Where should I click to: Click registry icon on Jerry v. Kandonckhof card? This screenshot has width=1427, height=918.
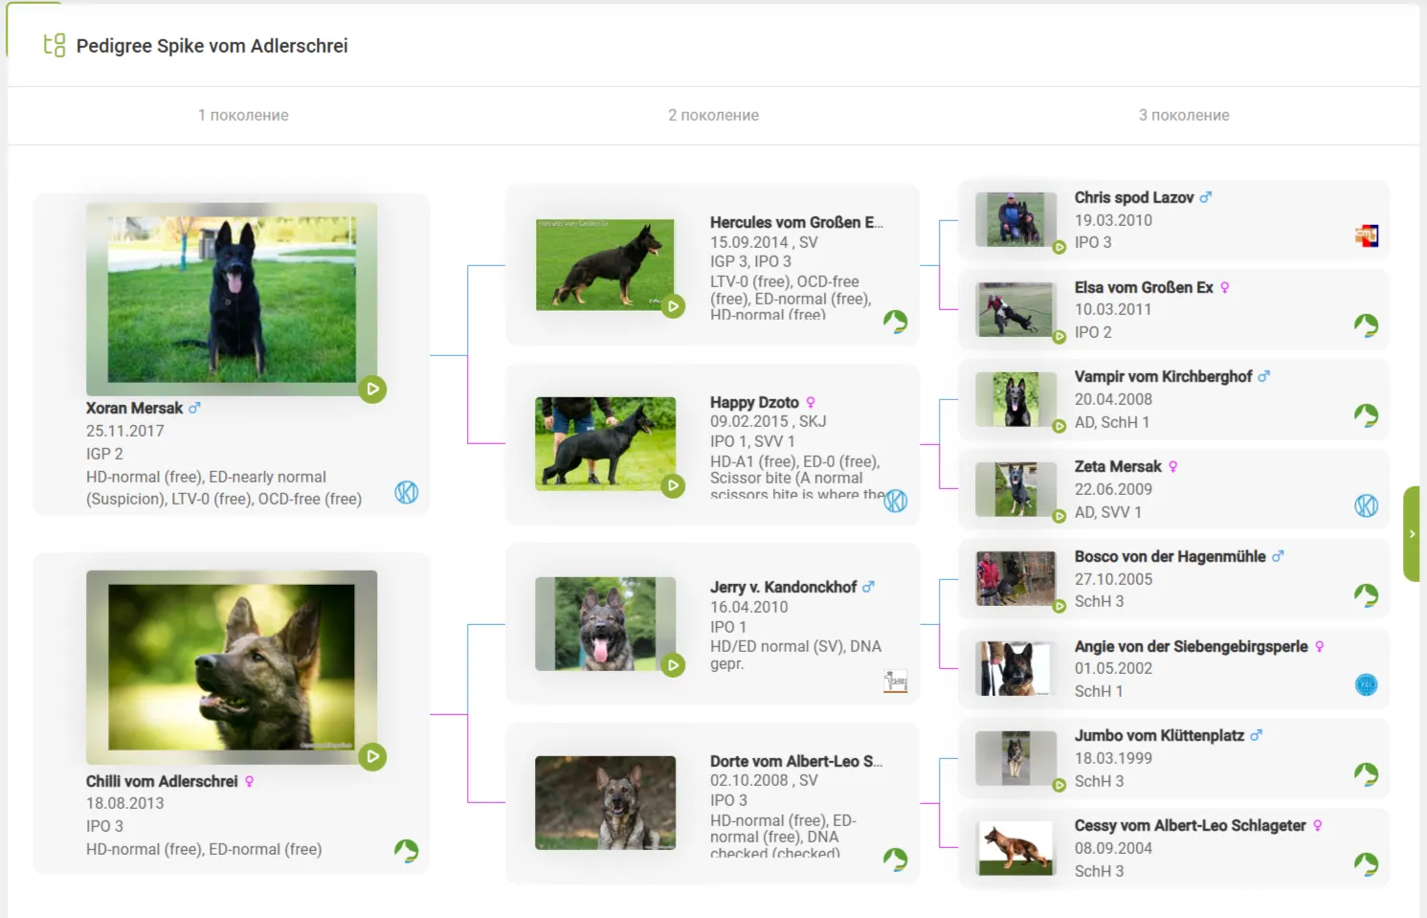click(895, 681)
